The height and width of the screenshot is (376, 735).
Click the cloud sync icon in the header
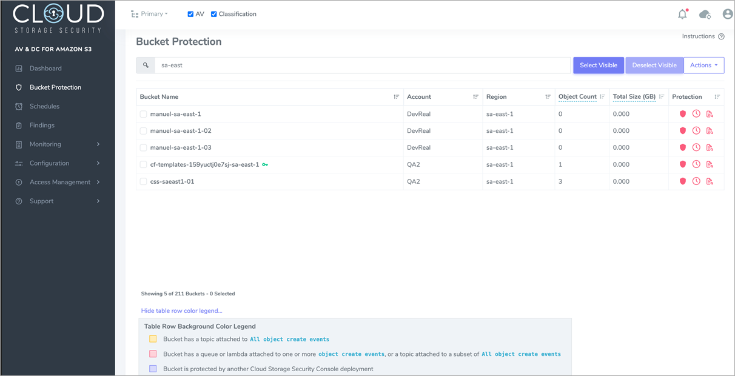click(x=705, y=13)
